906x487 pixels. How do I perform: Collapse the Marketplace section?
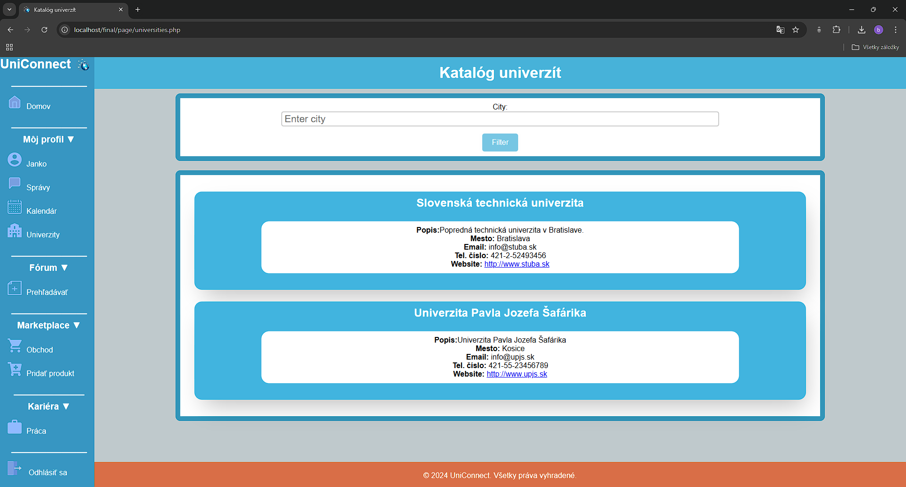pos(49,325)
